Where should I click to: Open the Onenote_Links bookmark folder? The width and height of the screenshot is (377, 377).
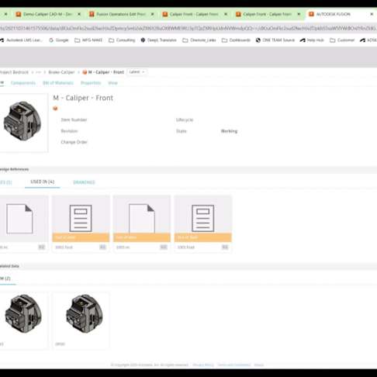pos(199,40)
